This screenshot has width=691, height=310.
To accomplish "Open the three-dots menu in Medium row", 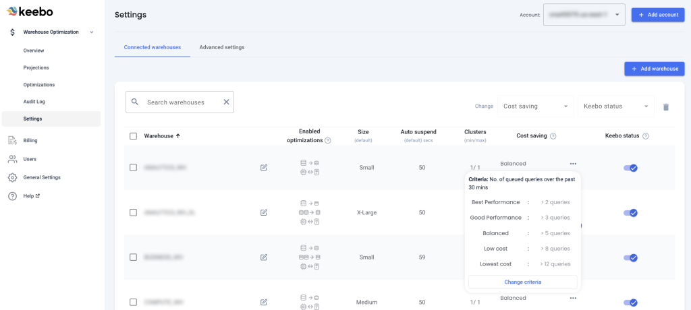I will [573, 298].
